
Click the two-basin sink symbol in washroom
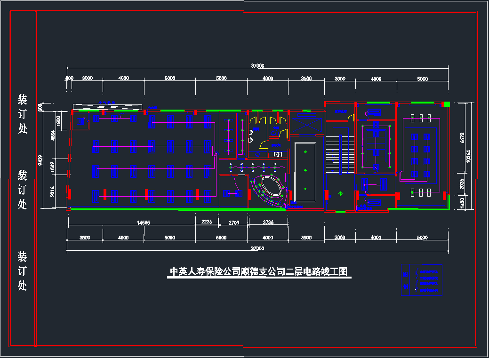278,154
